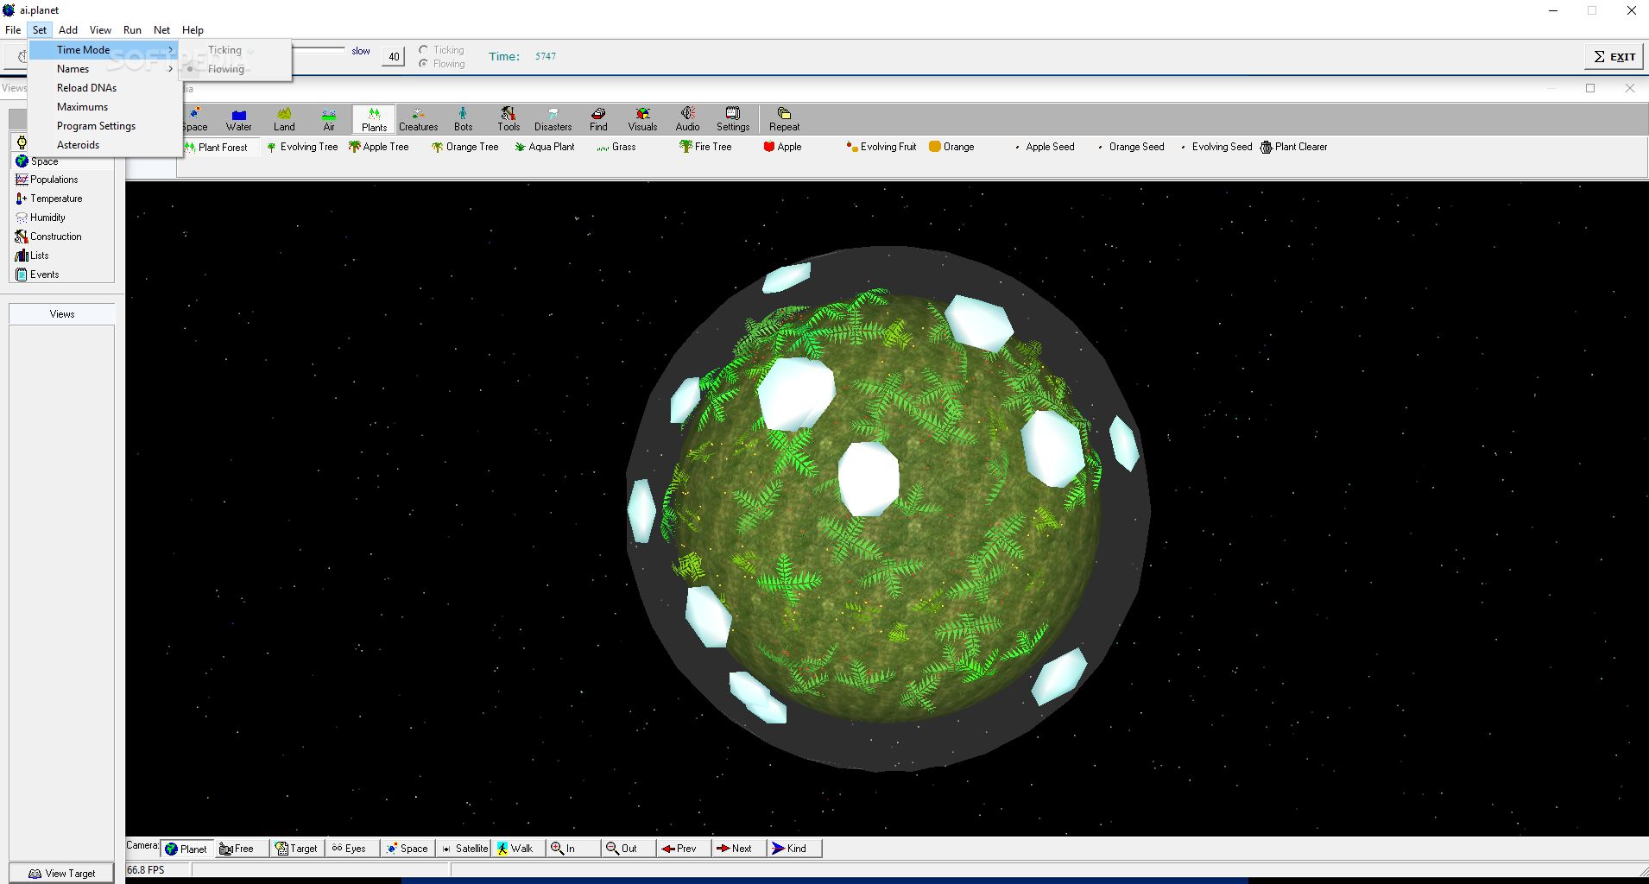Image resolution: width=1649 pixels, height=884 pixels.
Task: Select the Evolving Seed item
Action: click(x=1216, y=148)
